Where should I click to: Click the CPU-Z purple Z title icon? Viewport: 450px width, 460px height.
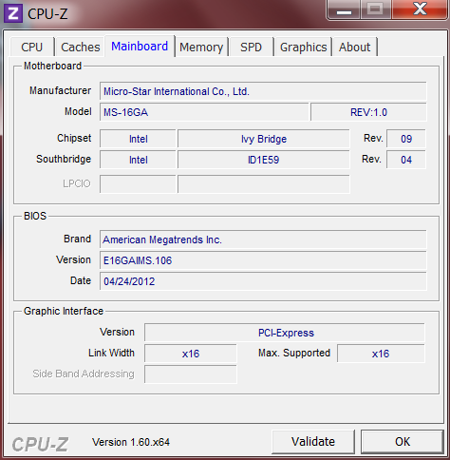tap(13, 13)
